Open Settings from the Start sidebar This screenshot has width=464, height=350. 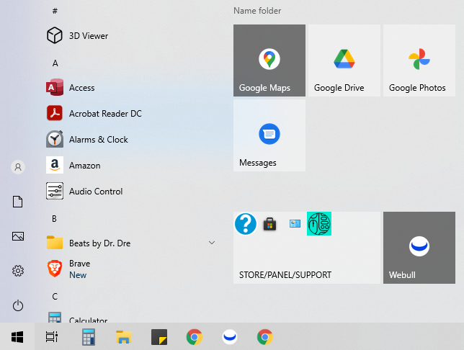click(18, 271)
